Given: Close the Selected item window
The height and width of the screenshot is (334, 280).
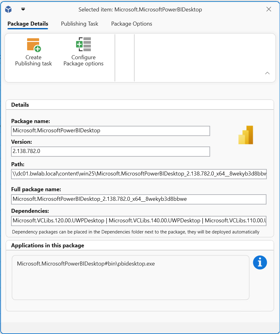Looking at the screenshot, I should 269,9.
